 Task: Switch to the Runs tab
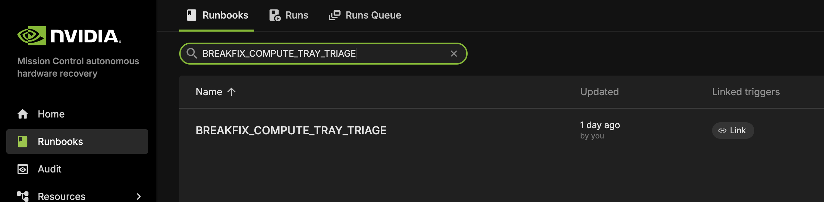(x=297, y=15)
